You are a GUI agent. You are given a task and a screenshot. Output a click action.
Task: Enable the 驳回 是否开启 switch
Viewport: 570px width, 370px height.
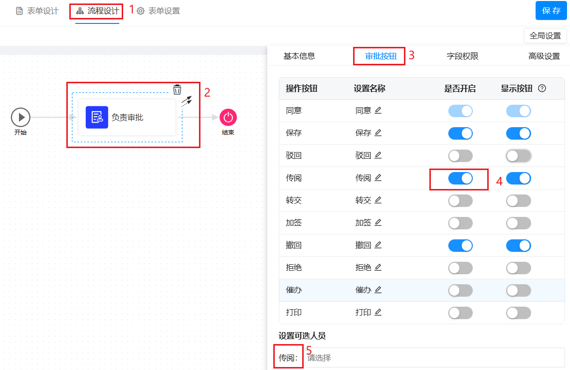click(460, 156)
